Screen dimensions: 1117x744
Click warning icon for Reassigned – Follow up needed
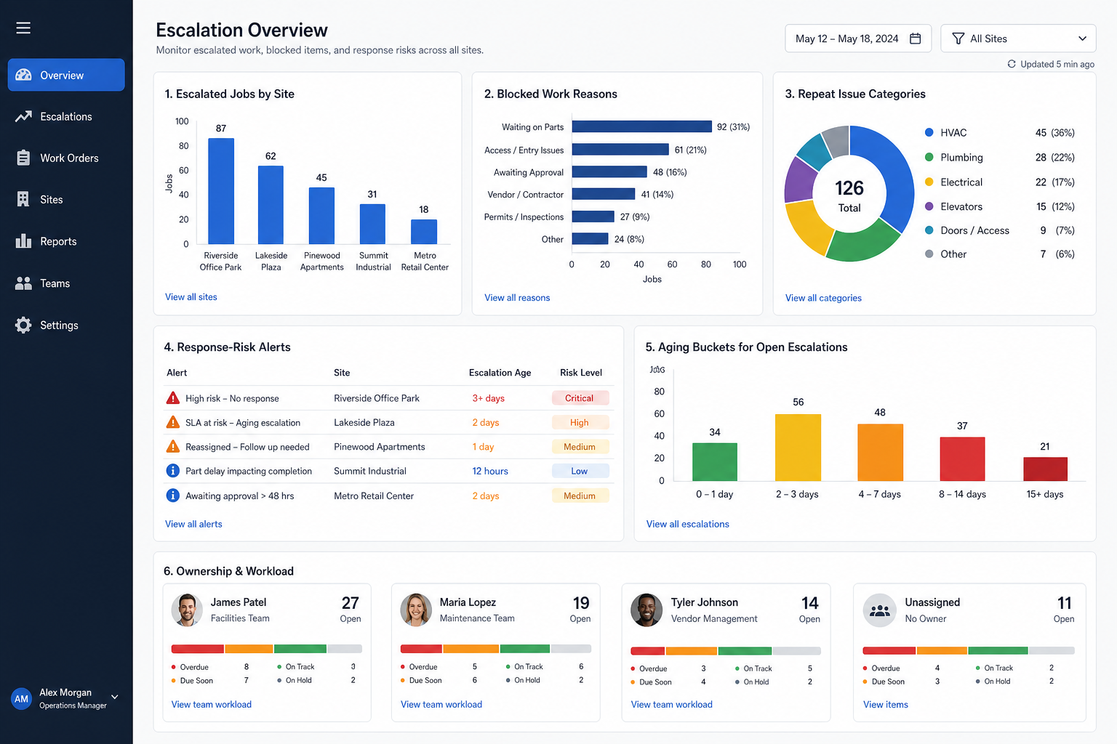point(173,446)
